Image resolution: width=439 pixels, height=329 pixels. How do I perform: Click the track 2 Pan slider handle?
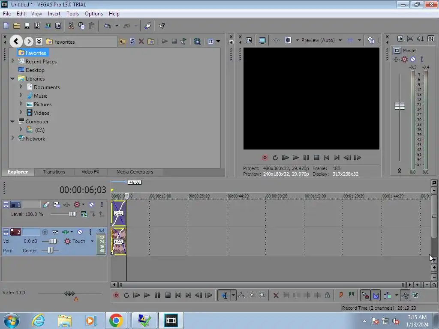click(50, 250)
